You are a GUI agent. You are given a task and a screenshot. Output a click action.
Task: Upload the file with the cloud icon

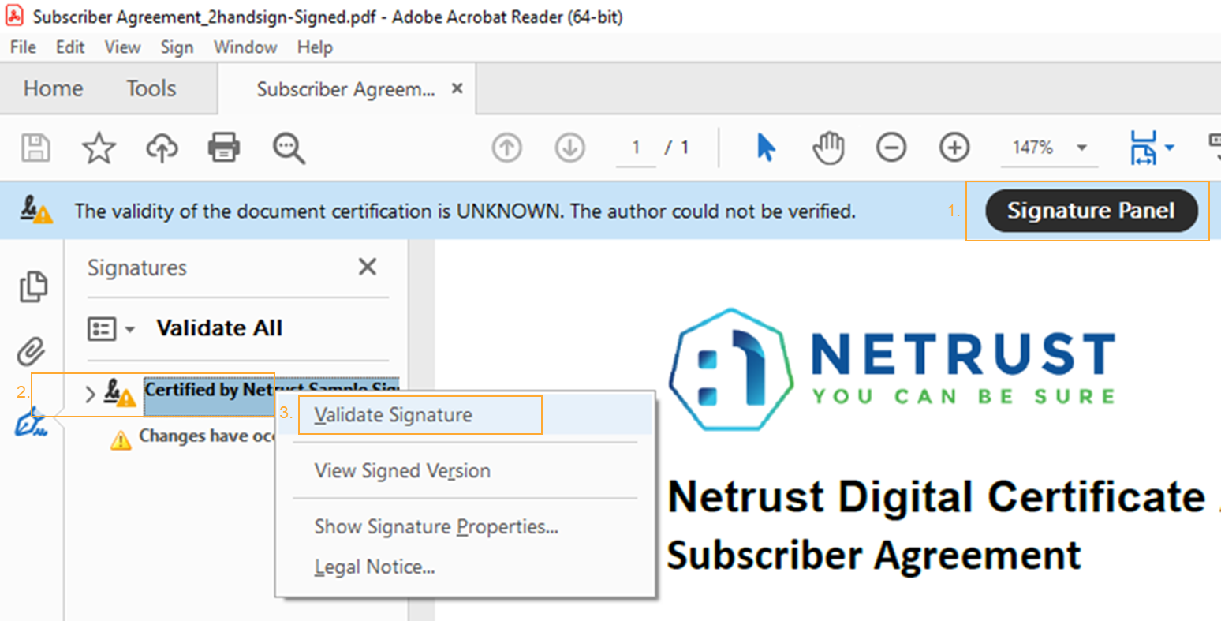[x=162, y=148]
